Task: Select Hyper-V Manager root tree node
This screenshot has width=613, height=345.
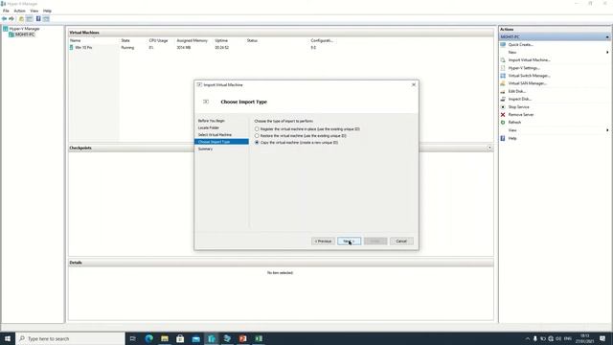Action: pyautogui.click(x=24, y=29)
